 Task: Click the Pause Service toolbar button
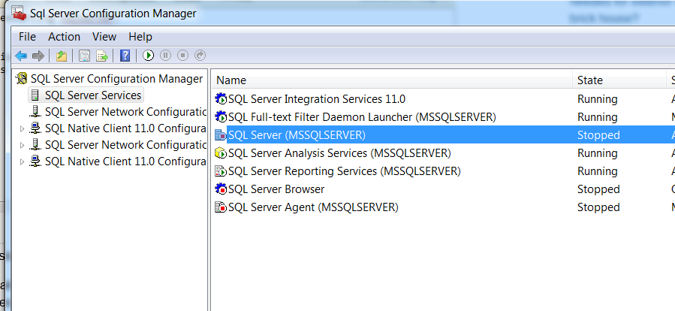point(166,56)
